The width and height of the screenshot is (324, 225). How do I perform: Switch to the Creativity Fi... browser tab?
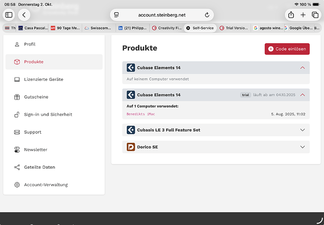(x=168, y=28)
